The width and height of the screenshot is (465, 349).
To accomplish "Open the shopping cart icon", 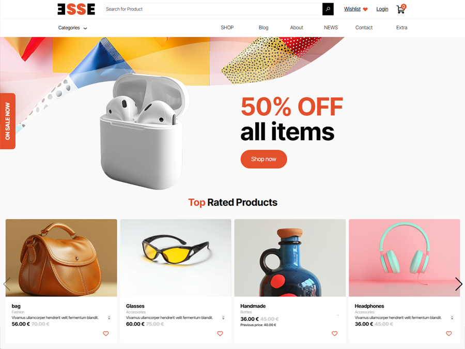I will tap(401, 9).
